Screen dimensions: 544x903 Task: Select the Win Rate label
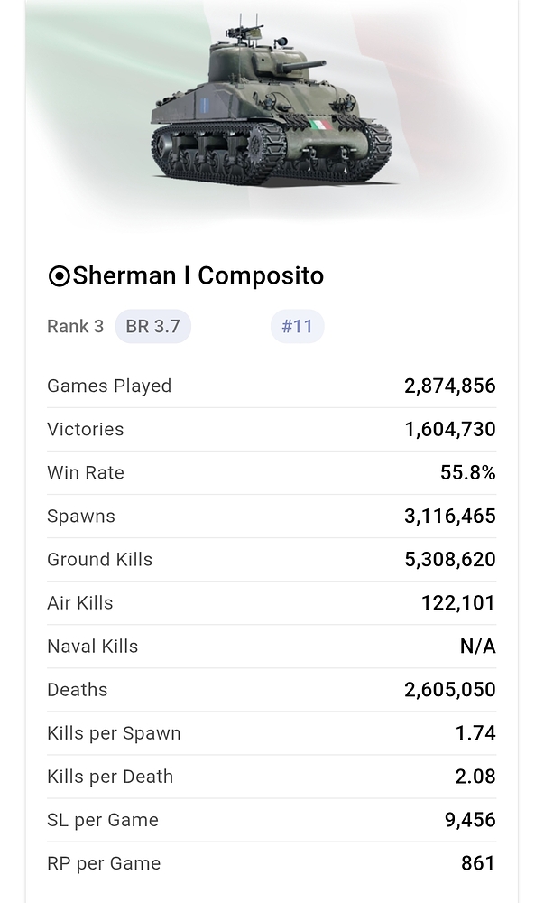[x=86, y=473]
